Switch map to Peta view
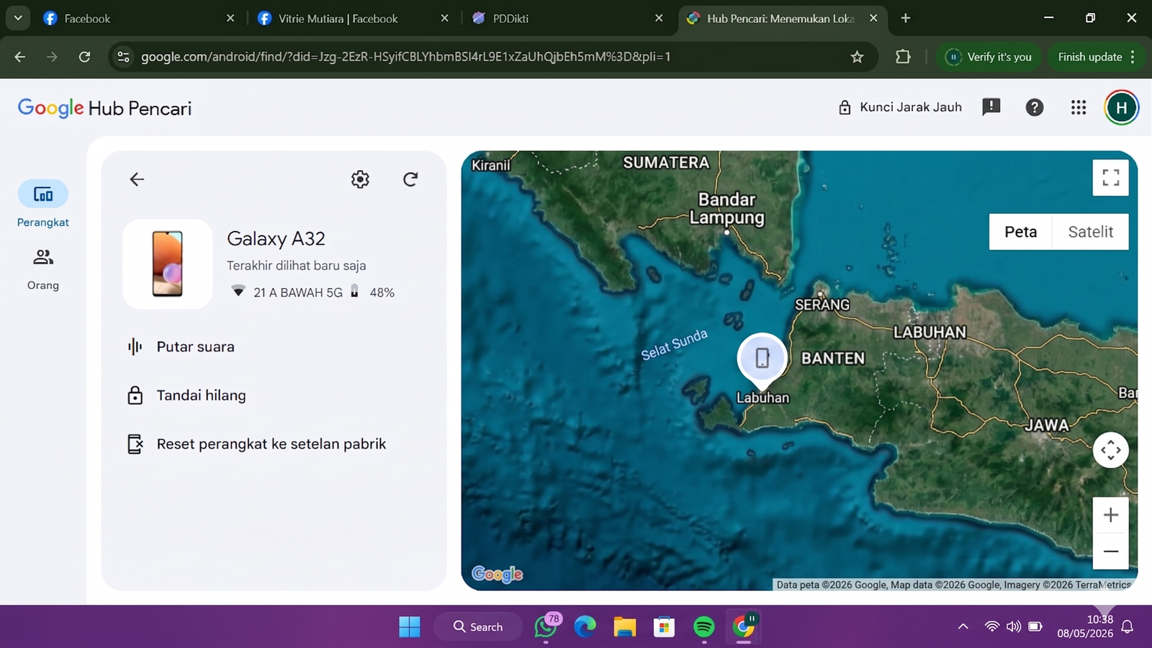 tap(1021, 232)
